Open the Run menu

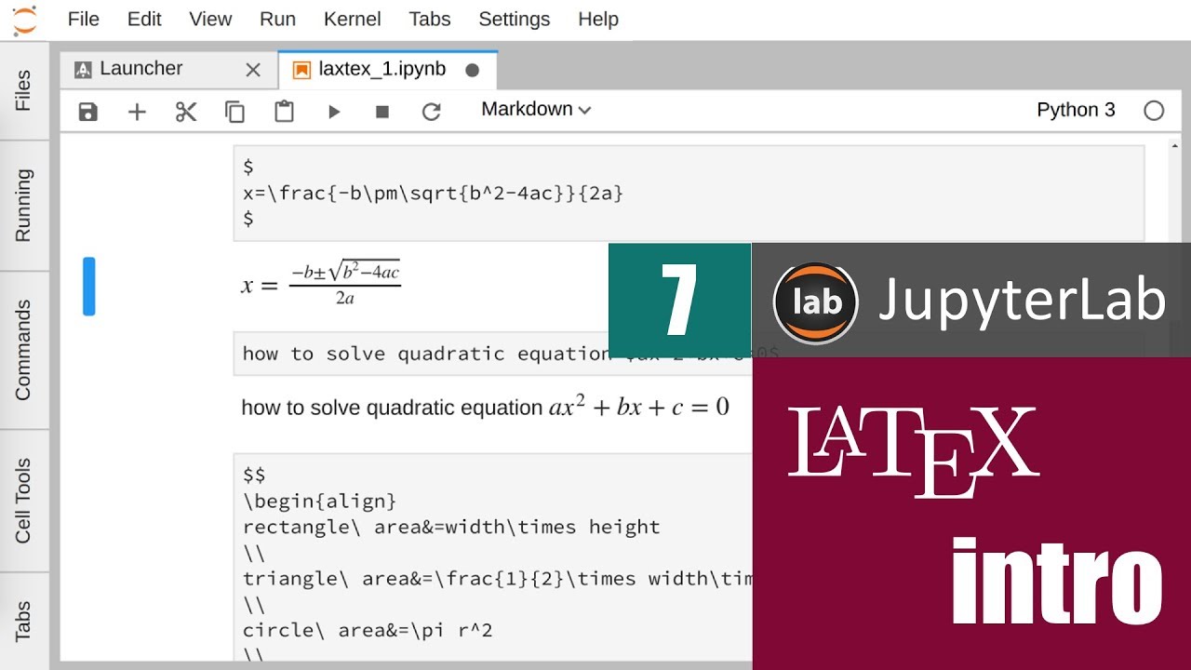click(278, 19)
